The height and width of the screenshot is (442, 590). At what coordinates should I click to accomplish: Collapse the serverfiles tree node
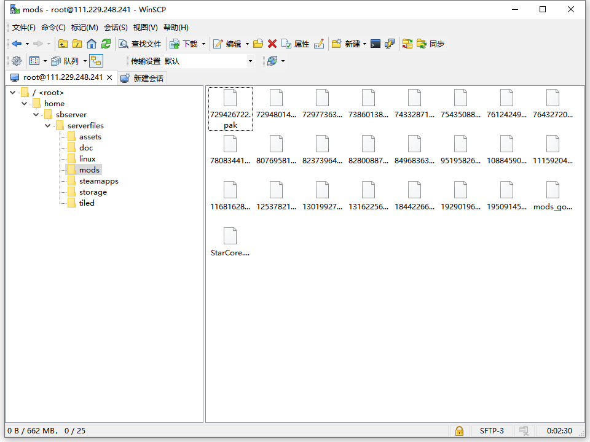(x=47, y=125)
